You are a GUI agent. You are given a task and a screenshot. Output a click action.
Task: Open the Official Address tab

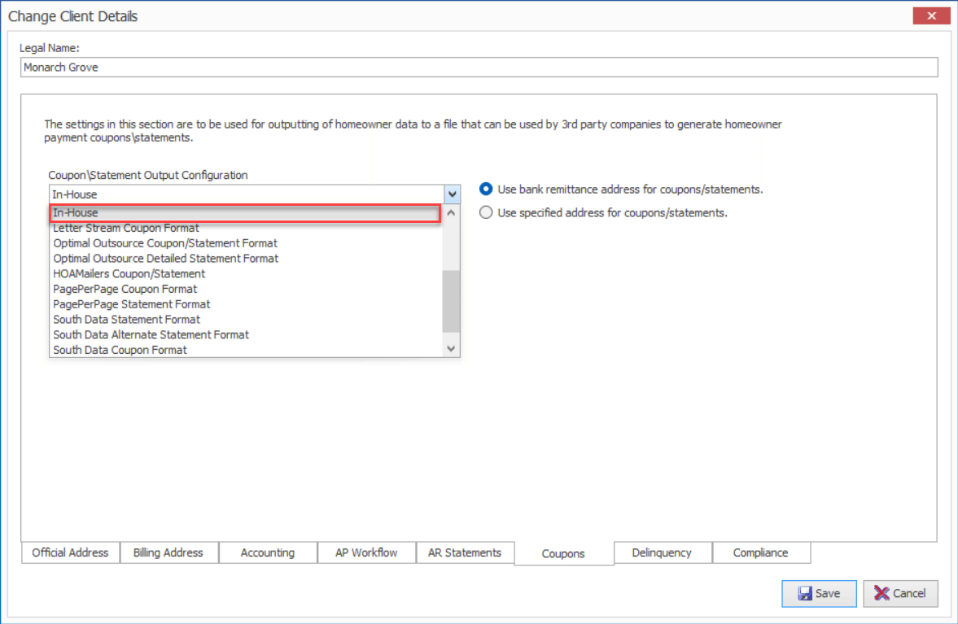pos(70,552)
